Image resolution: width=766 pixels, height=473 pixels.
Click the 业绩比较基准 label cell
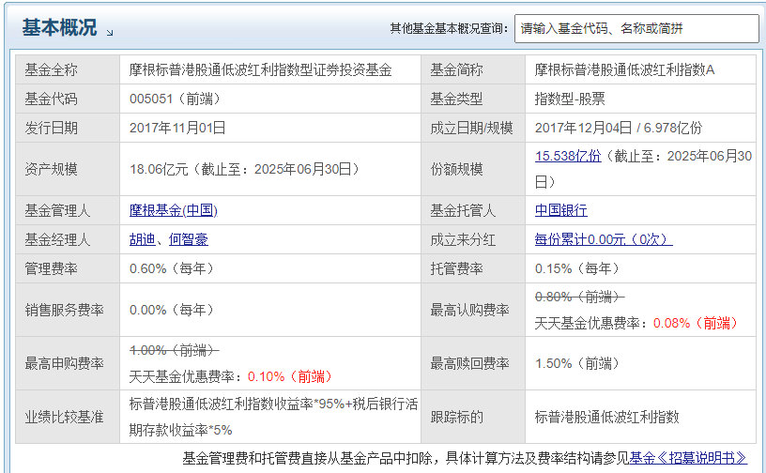tap(68, 417)
